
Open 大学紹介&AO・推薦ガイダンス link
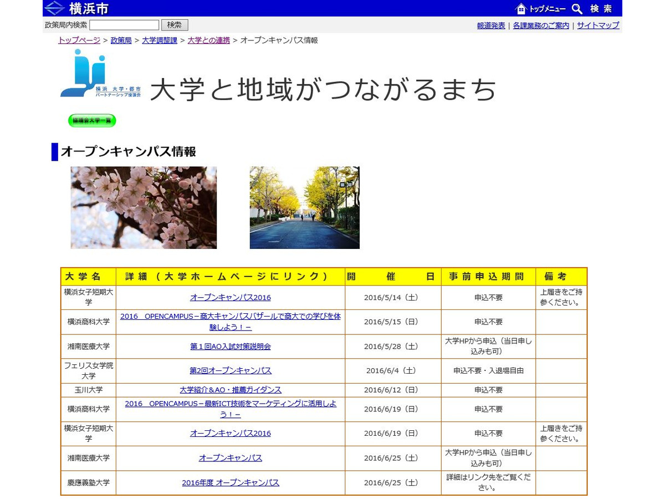[231, 390]
